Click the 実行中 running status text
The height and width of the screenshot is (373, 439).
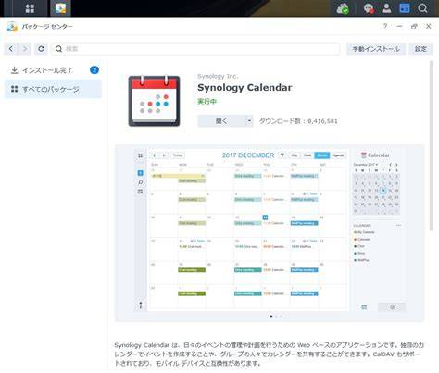point(207,101)
